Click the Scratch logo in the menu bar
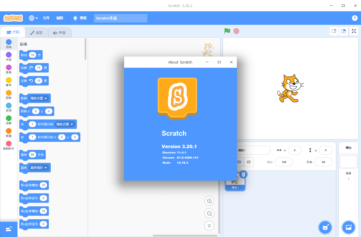Viewport: 361px width, 237px height. (x=13, y=18)
